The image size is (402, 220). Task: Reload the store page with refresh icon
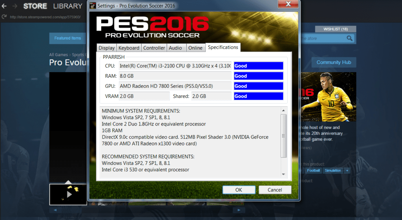pyautogui.click(x=4, y=17)
